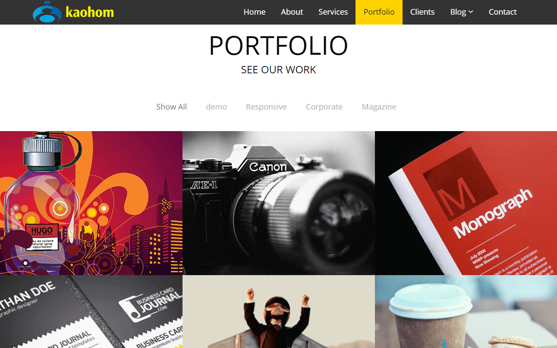
Task: Open the Services menu item
Action: pyautogui.click(x=333, y=12)
